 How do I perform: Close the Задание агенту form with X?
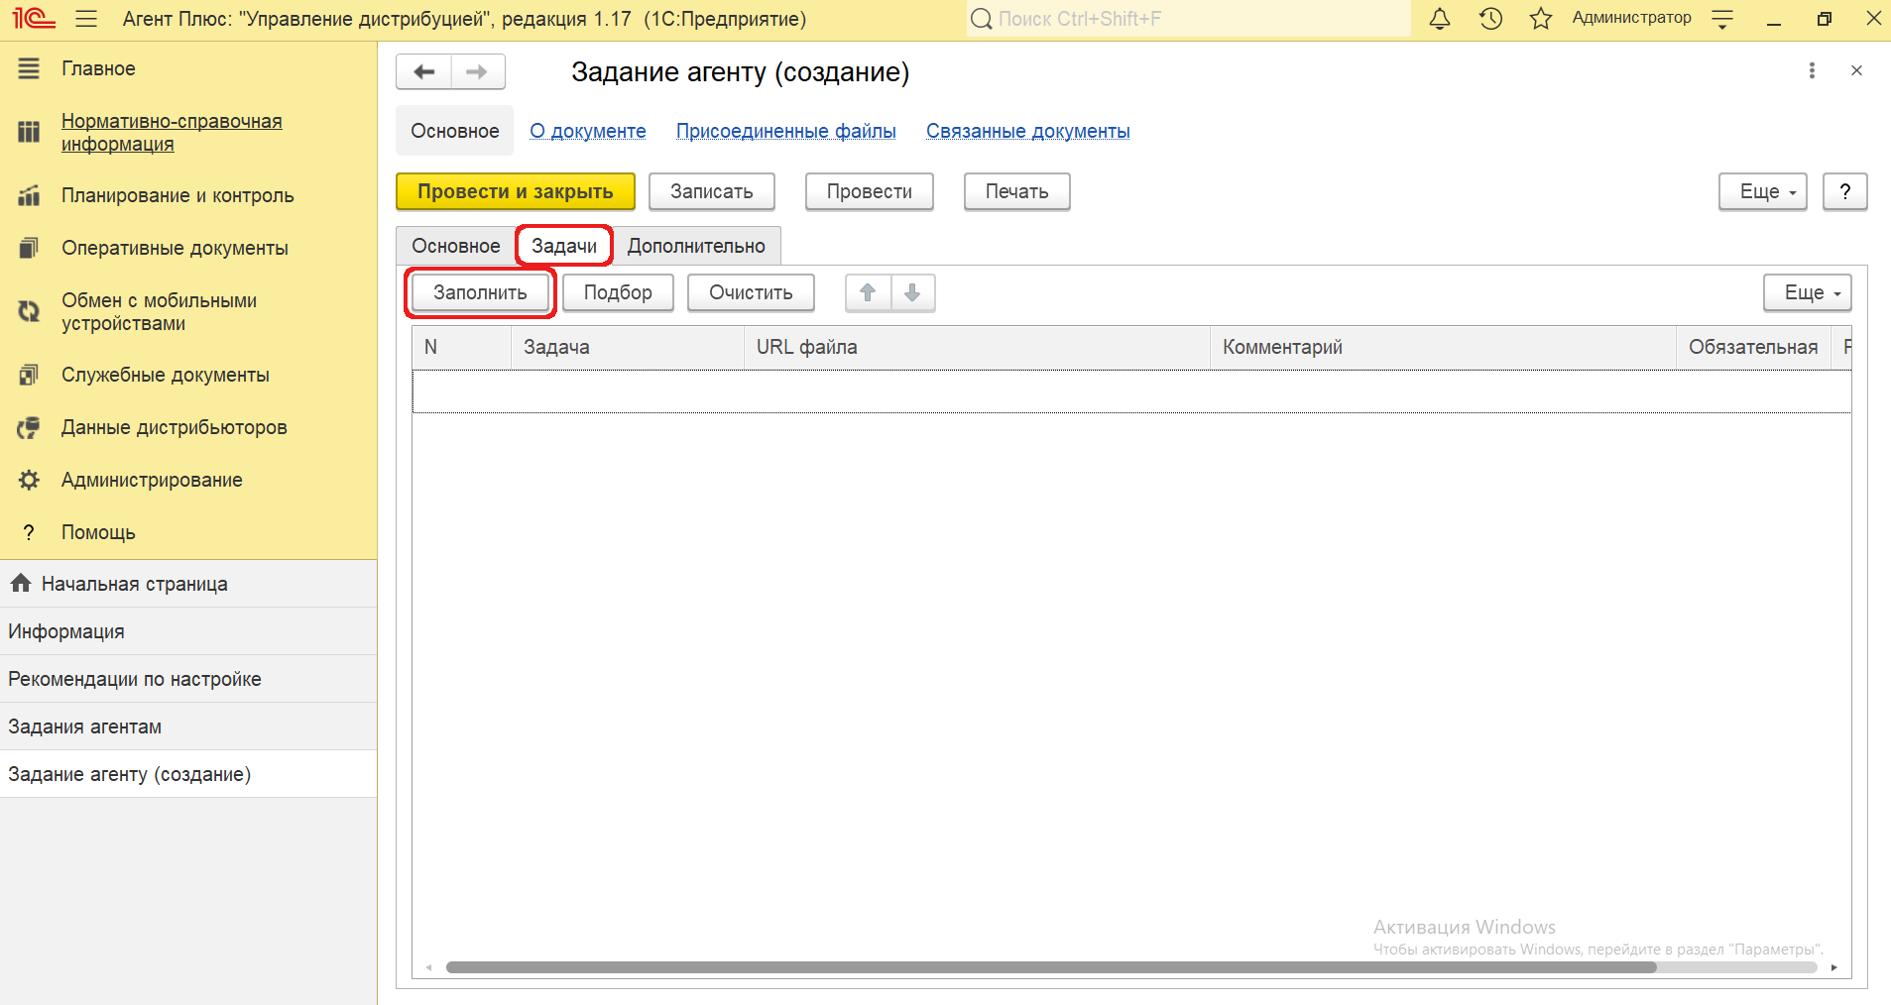click(x=1856, y=70)
